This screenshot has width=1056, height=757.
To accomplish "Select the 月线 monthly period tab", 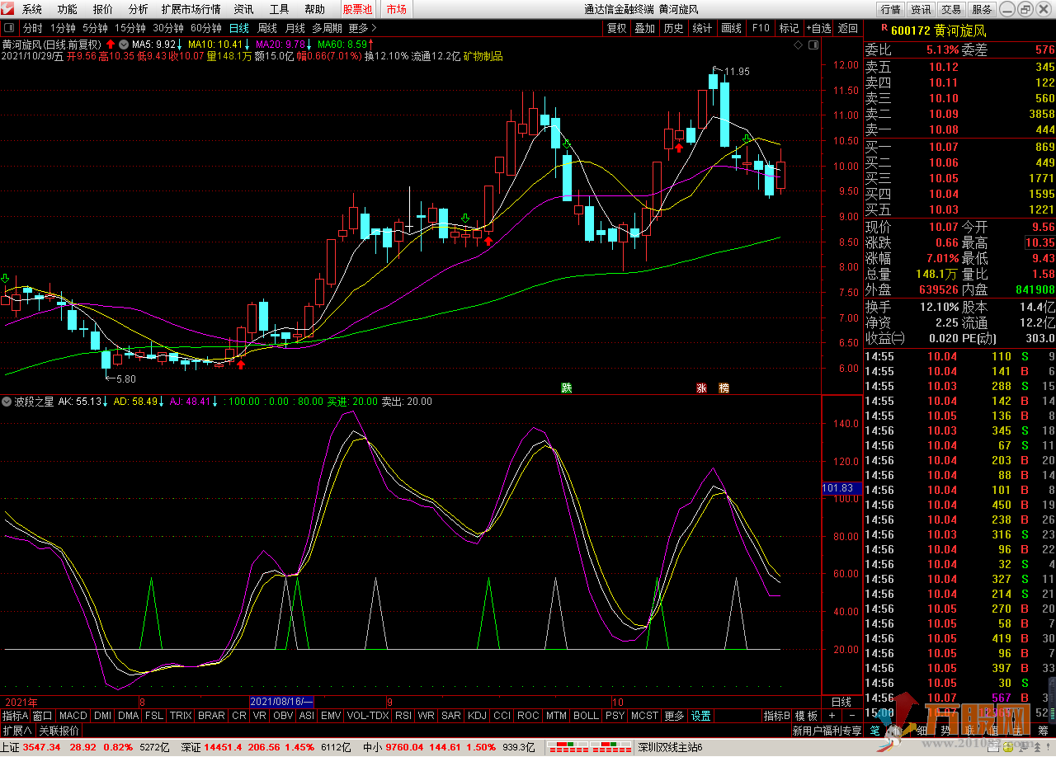I will (295, 28).
